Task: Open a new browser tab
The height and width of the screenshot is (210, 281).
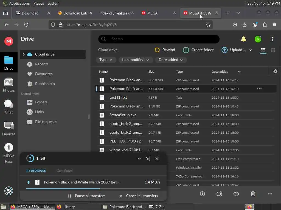Action: pos(227,13)
